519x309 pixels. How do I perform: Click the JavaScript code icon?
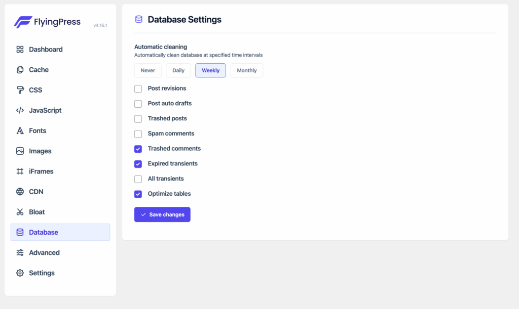tap(20, 110)
